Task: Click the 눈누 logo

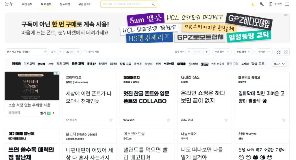Action: pos(9,4)
